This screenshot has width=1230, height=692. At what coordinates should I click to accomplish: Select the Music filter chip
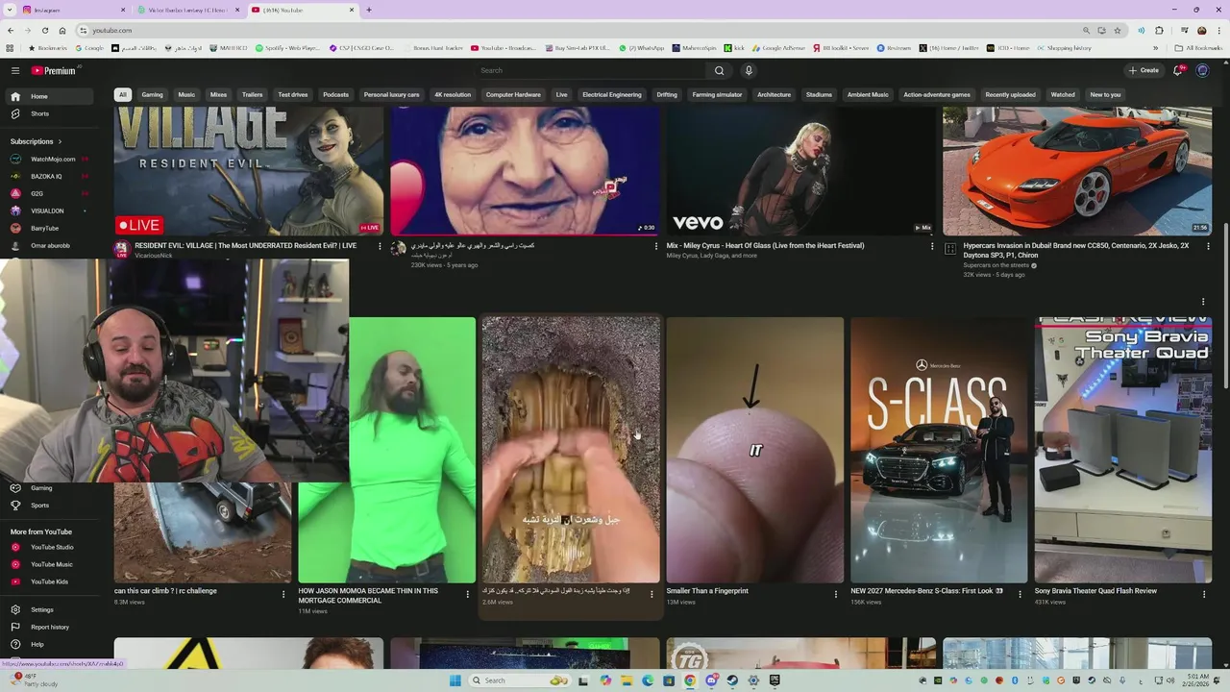(x=186, y=94)
